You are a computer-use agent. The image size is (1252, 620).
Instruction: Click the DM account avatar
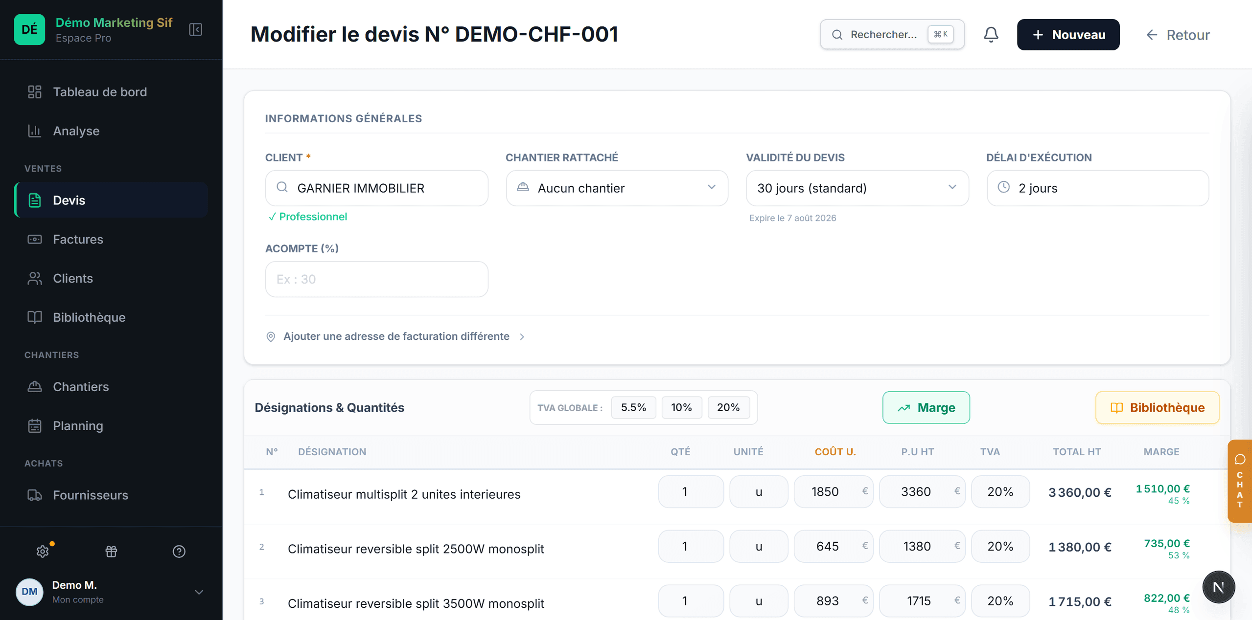(29, 592)
